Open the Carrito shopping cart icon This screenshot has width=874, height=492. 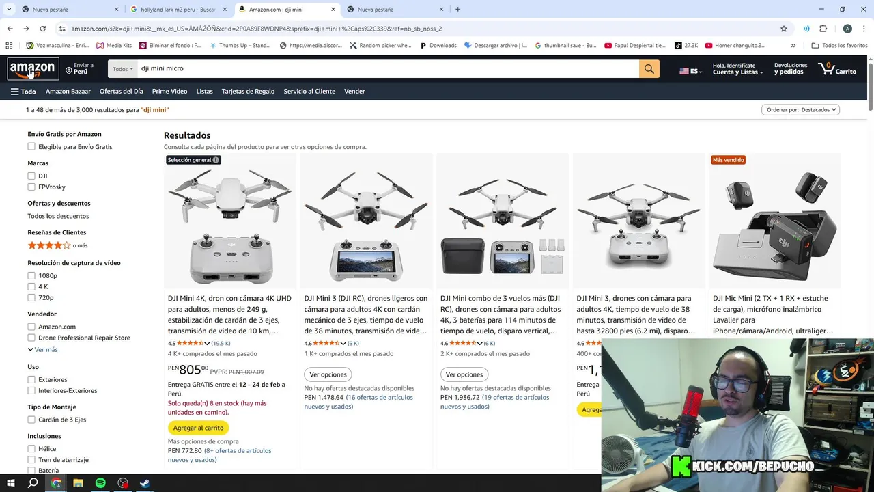coord(837,68)
